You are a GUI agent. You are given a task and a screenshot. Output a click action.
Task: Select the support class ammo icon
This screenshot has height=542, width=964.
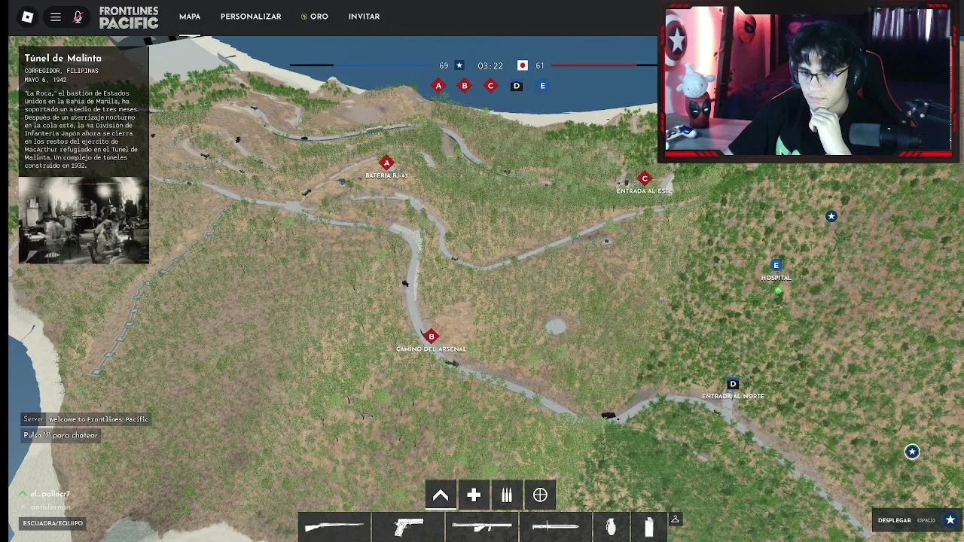coord(507,495)
